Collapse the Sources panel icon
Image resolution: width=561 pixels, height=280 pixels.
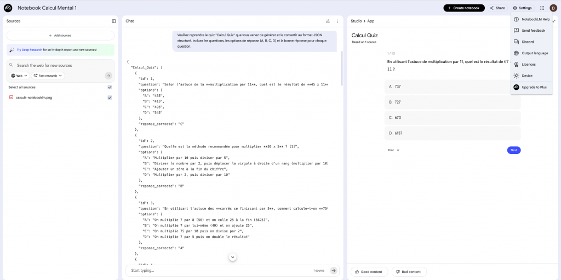click(114, 21)
